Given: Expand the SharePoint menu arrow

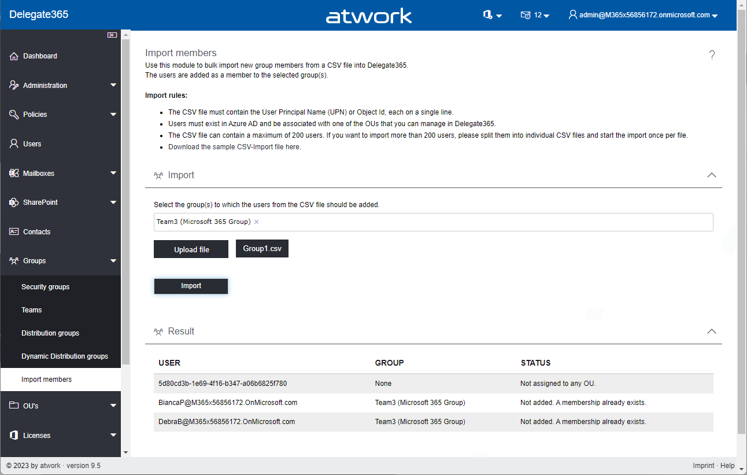Looking at the screenshot, I should (x=113, y=202).
